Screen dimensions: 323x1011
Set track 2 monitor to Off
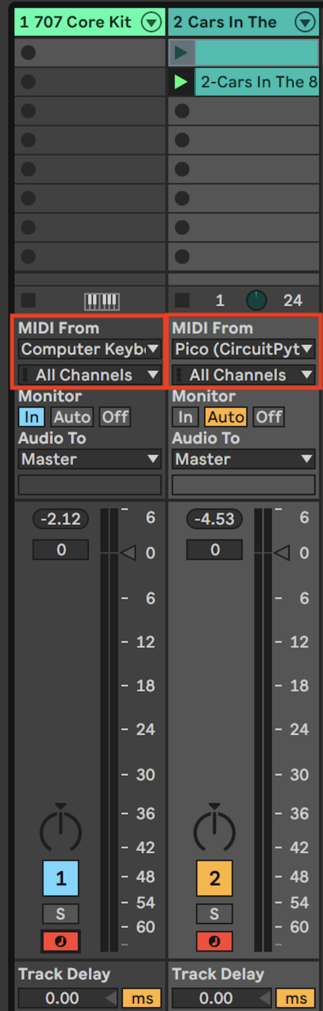point(268,417)
